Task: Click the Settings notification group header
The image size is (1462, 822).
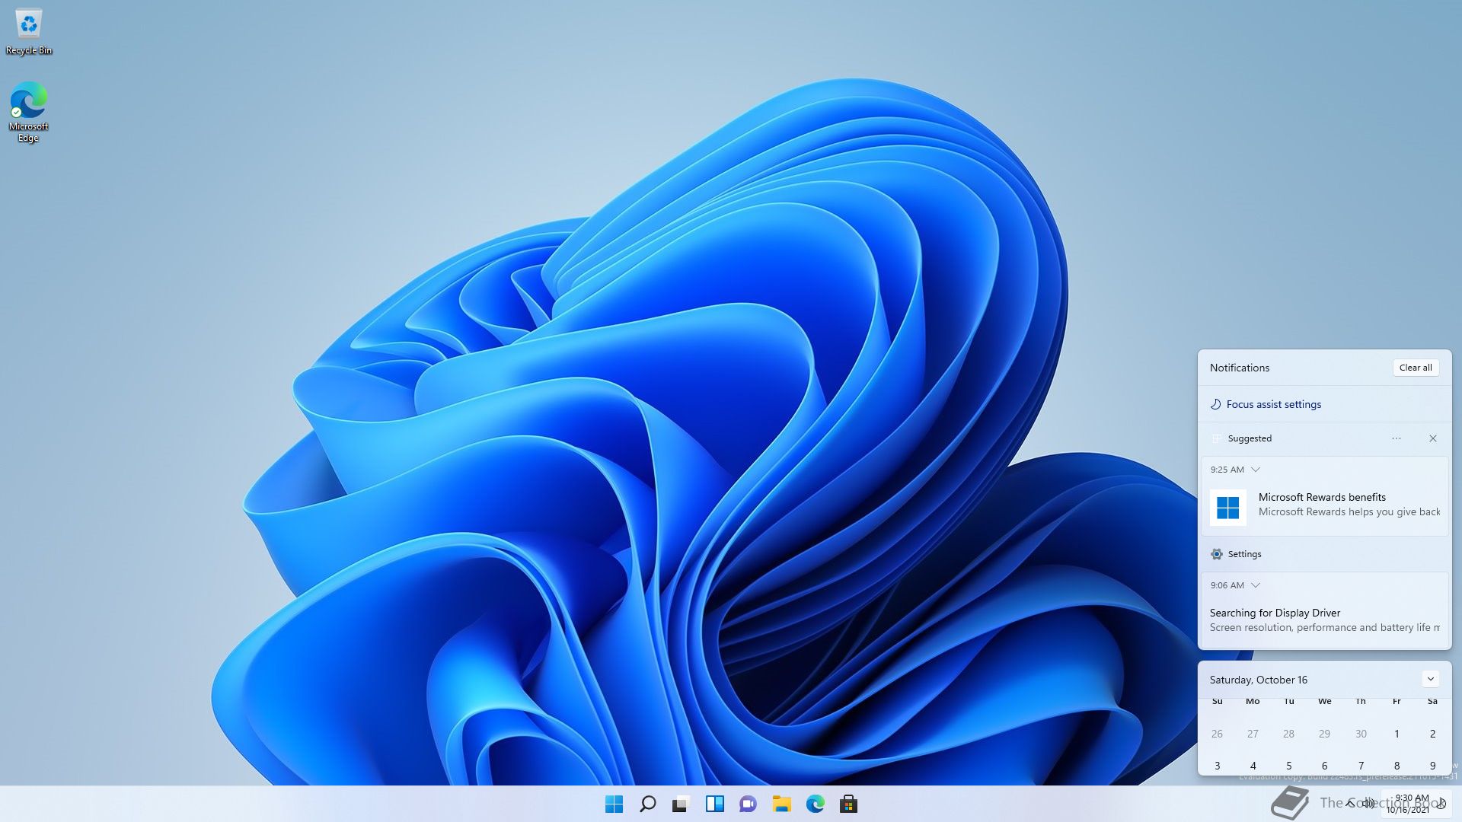Action: [x=1324, y=554]
